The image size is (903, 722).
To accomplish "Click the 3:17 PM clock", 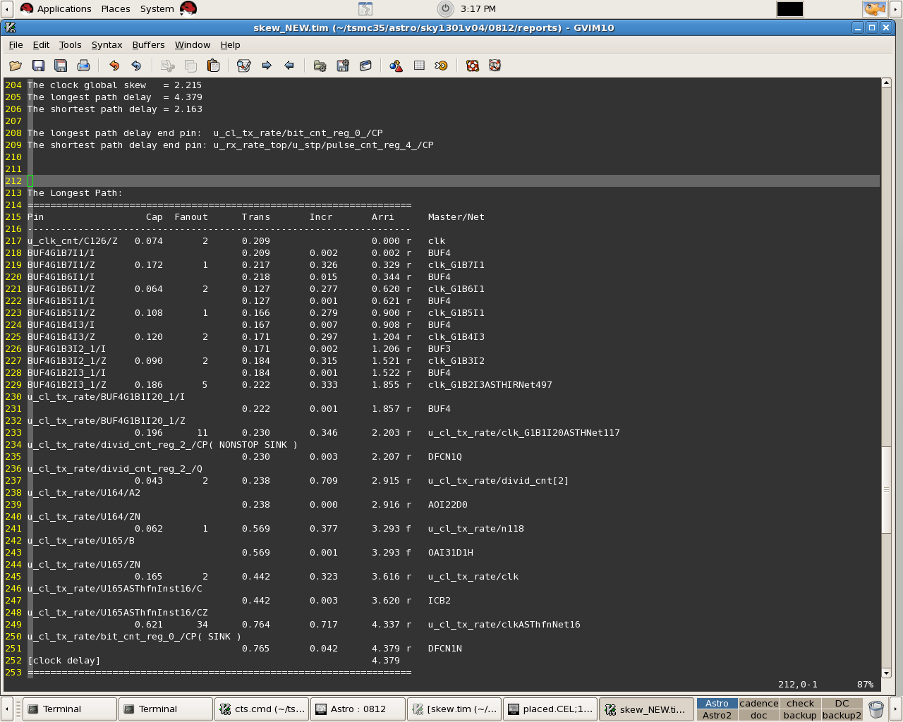I will point(478,8).
